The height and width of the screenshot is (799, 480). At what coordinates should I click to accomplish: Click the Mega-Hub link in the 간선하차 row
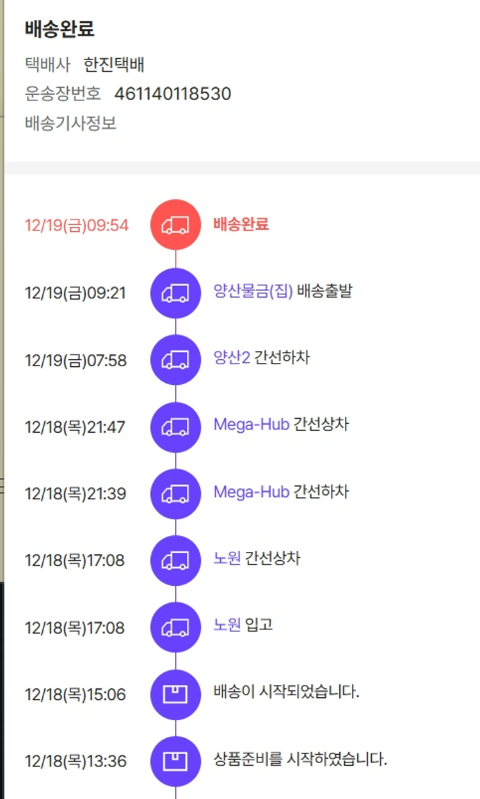tap(251, 492)
